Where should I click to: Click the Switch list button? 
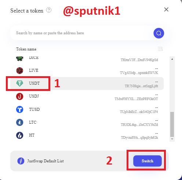click(148, 161)
